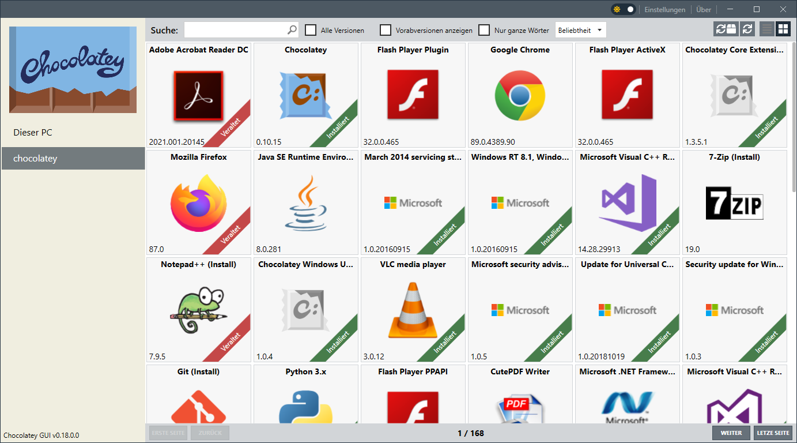Screen dimensions: 797x443
Task: Click the VLC media player cone
Action: [x=413, y=310]
